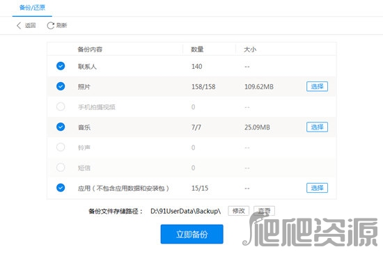
Task: Toggle the 短信 checkbox
Action: coord(61,168)
